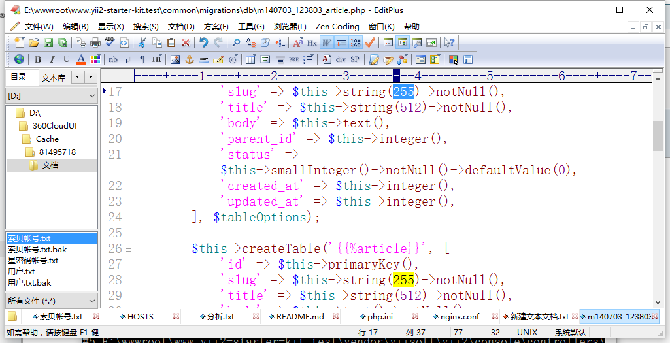Collapse the code fold at line 26

128,248
